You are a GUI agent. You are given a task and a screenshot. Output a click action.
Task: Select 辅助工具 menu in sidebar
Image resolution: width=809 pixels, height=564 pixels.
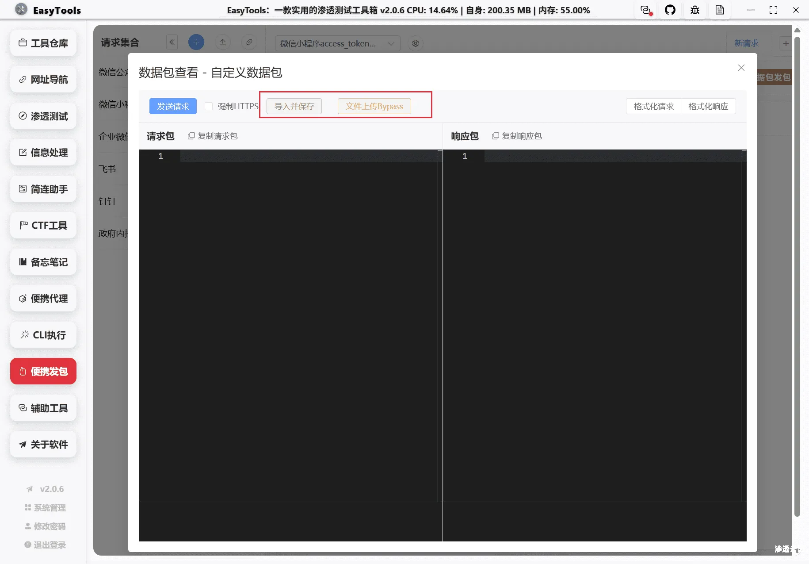pyautogui.click(x=43, y=408)
